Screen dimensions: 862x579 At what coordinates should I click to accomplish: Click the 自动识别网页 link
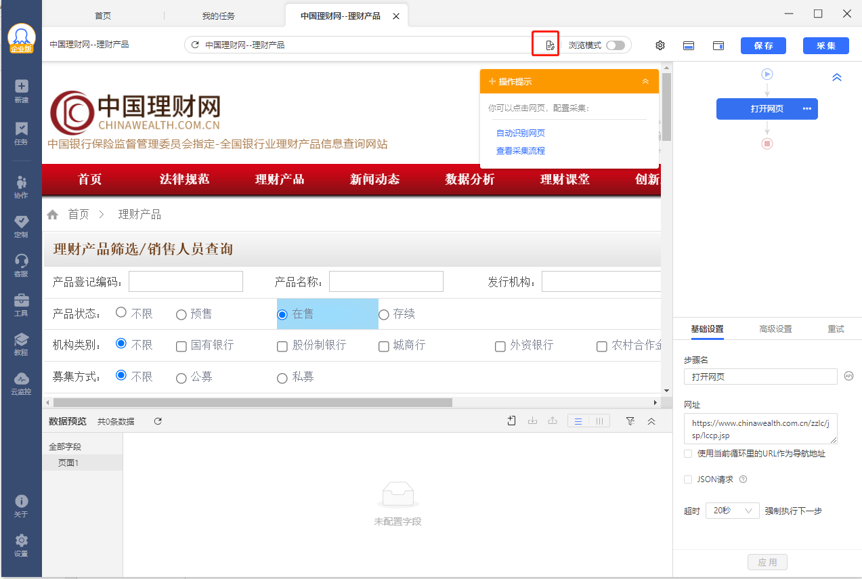click(x=521, y=133)
